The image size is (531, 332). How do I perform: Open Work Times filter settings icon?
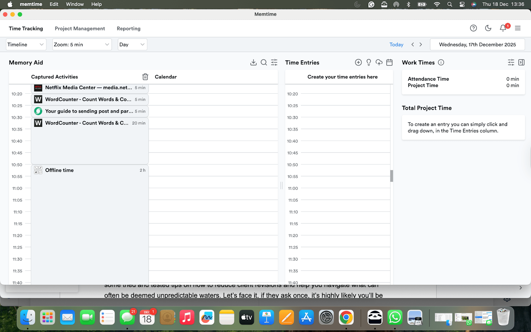(x=510, y=62)
